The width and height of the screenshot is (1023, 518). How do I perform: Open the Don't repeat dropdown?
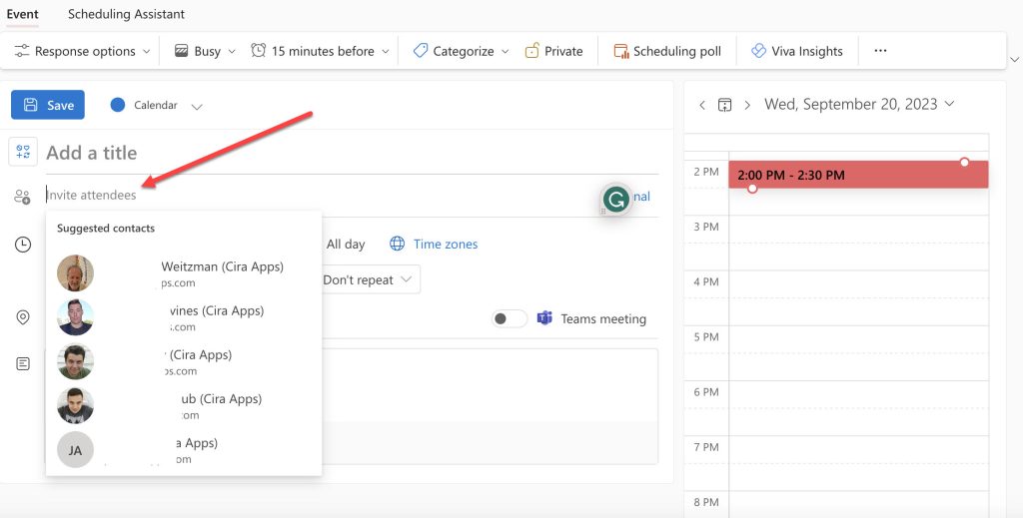pos(367,280)
